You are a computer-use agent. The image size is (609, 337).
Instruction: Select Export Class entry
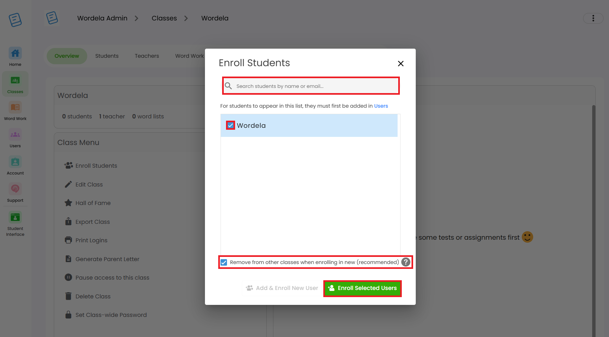click(87, 222)
